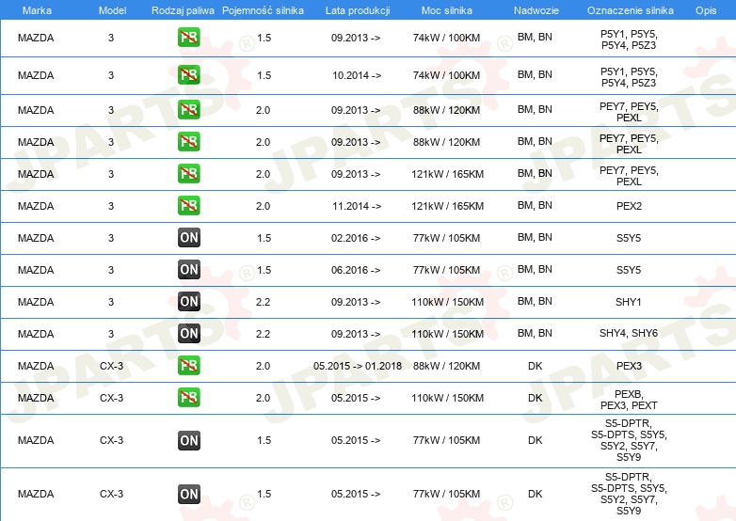Screen dimensions: 736x521
Task: Click model CX-3 in the PEXB, PEX3, PEXT row
Action: 112,398
